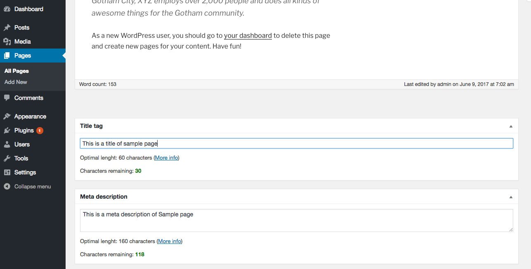Image resolution: width=531 pixels, height=269 pixels.
Task: Open the Dashboard gauge icon
Action: tap(7, 9)
